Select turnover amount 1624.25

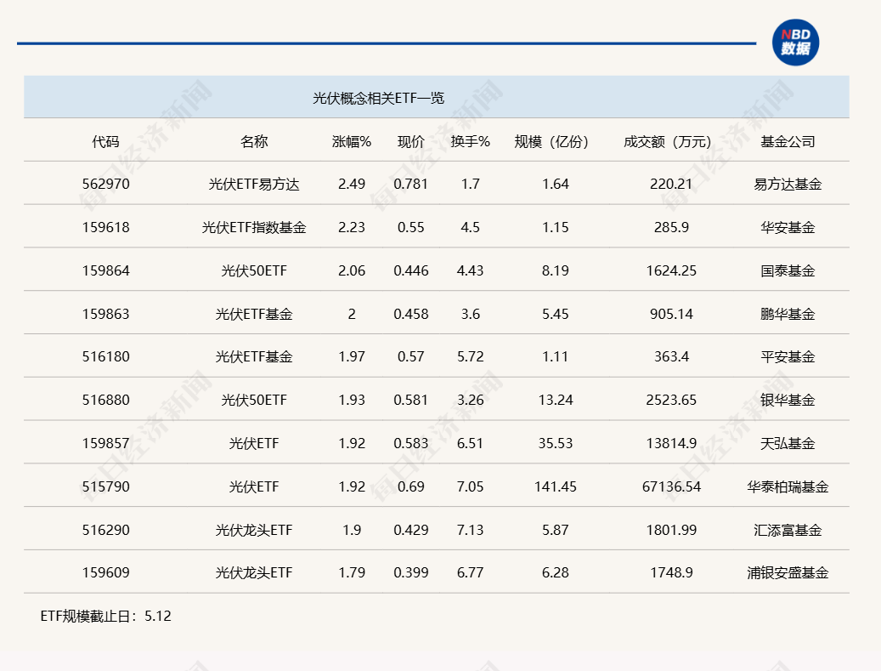[671, 270]
